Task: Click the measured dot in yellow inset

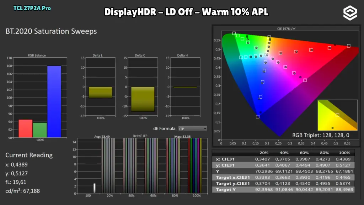Action: 332,128
